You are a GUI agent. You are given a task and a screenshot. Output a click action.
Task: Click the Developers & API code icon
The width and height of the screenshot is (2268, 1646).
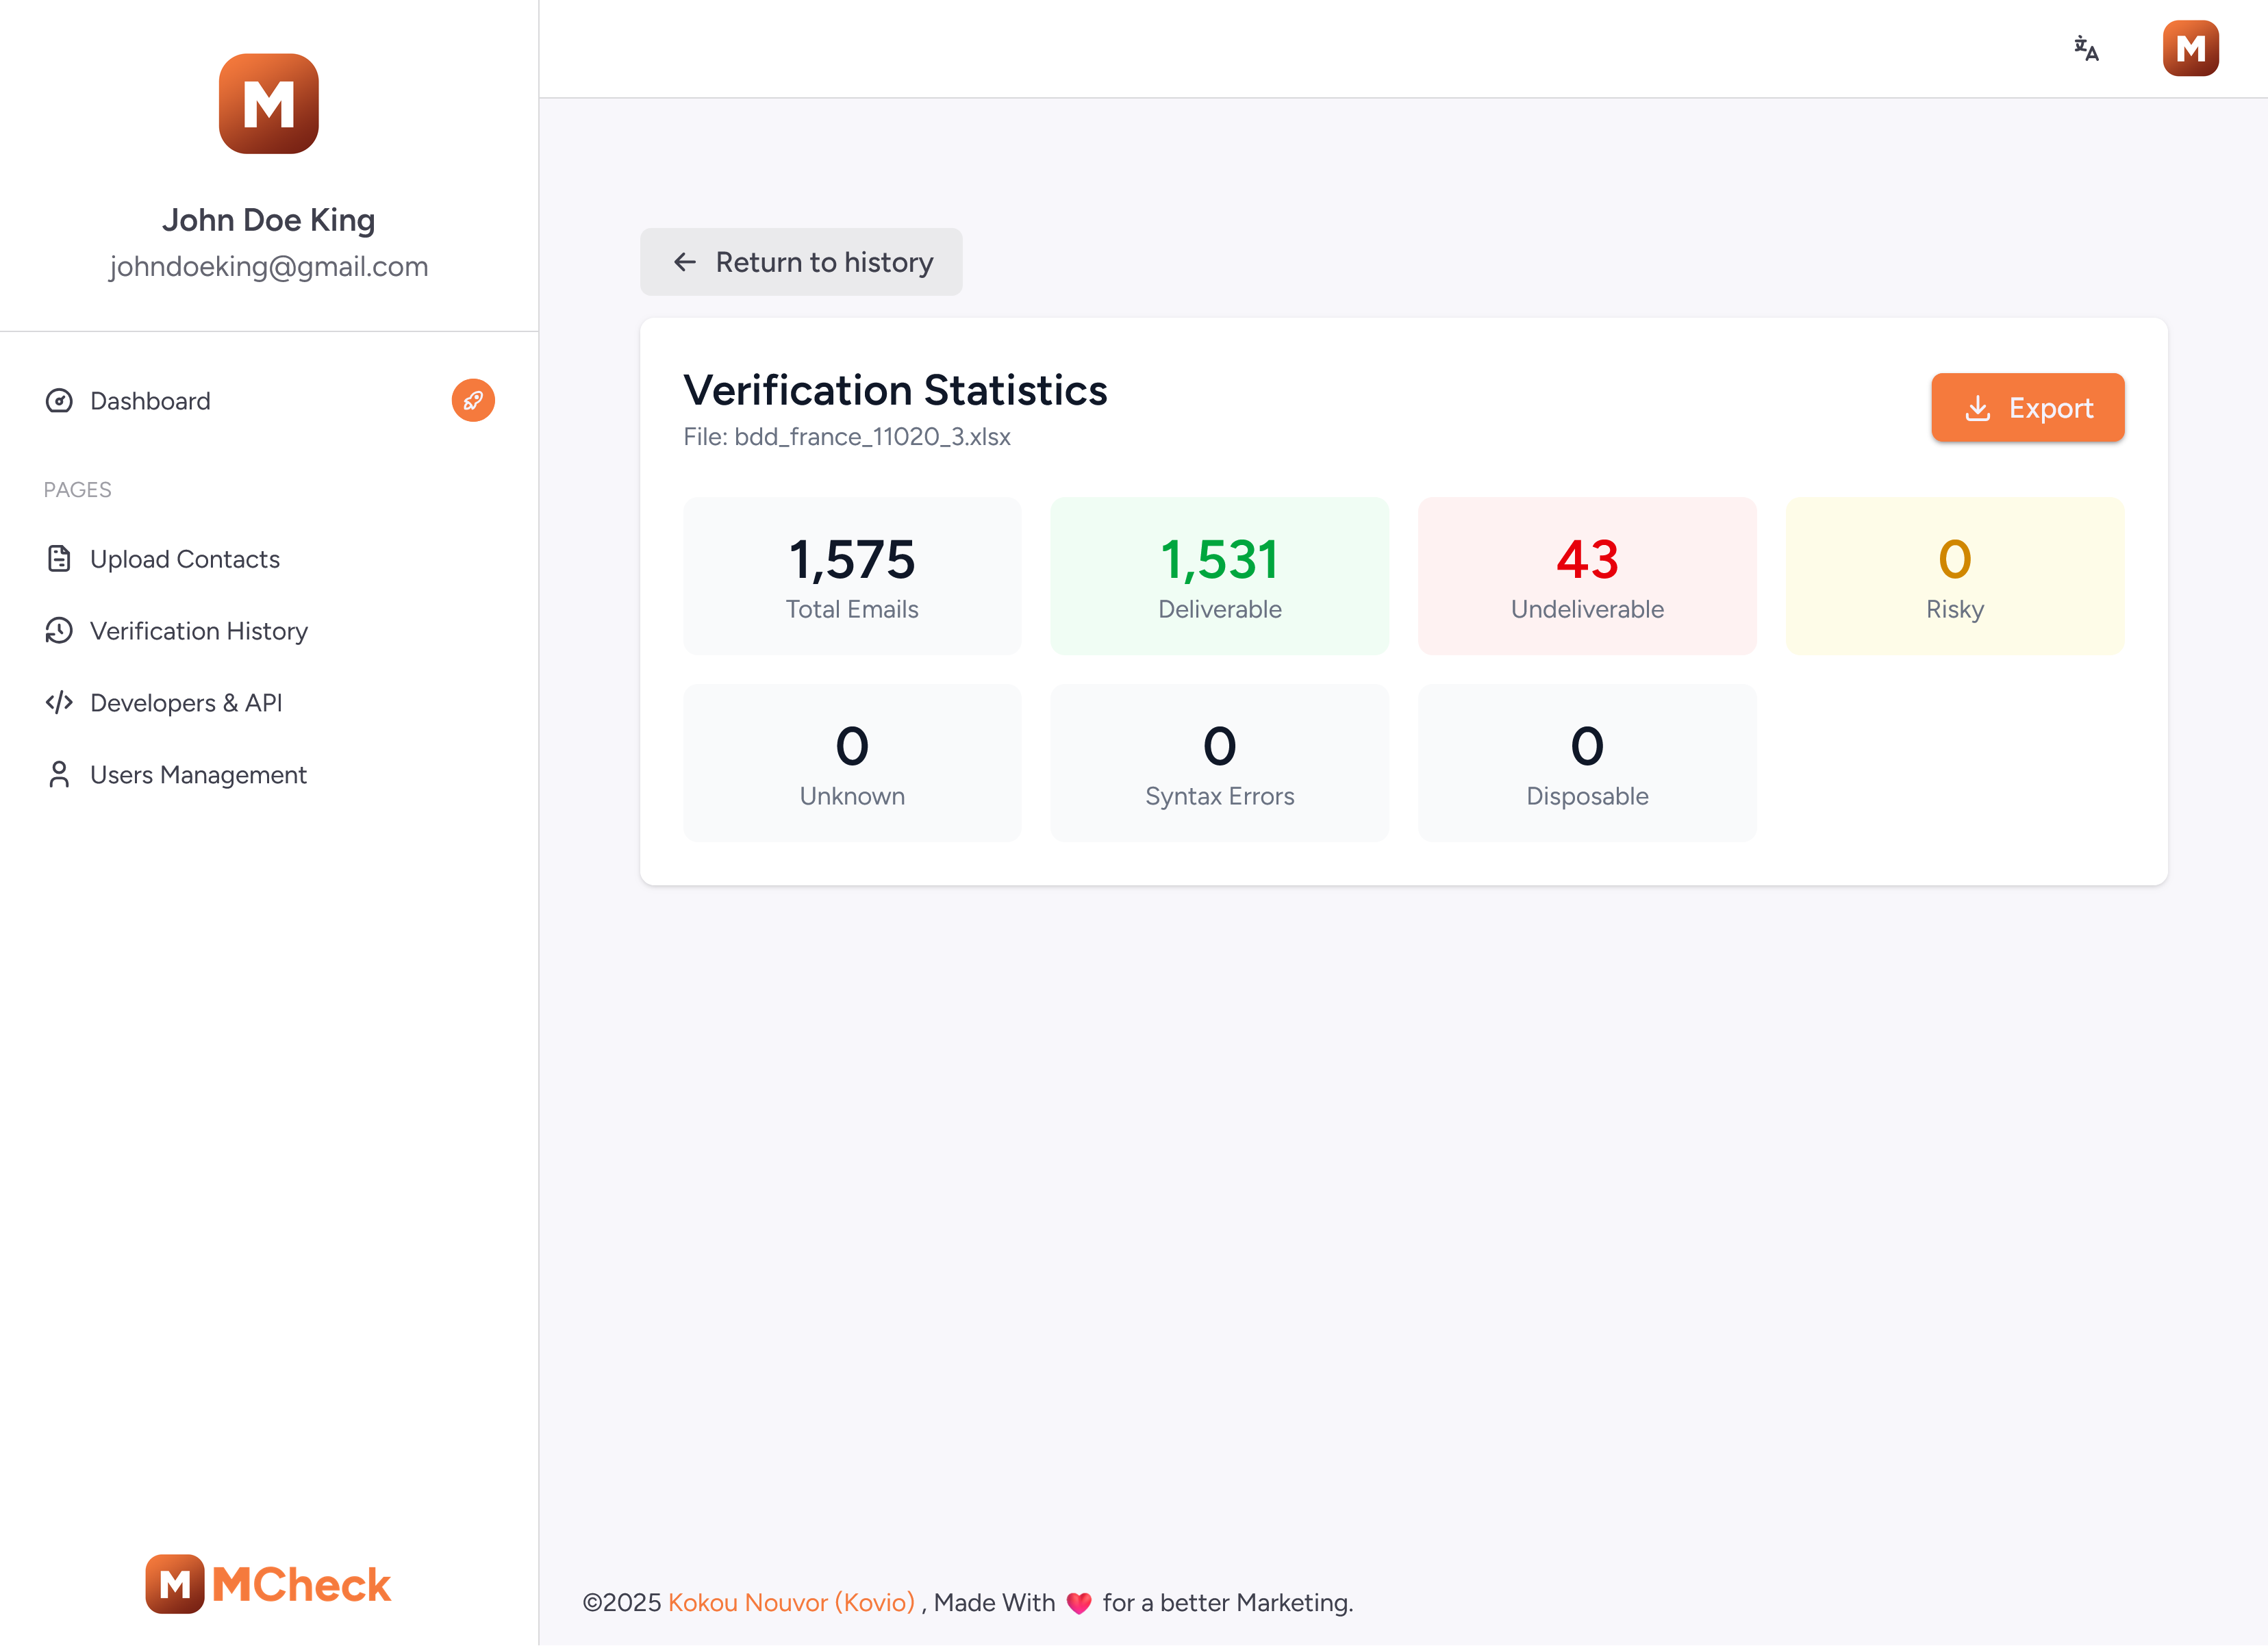coord(59,703)
